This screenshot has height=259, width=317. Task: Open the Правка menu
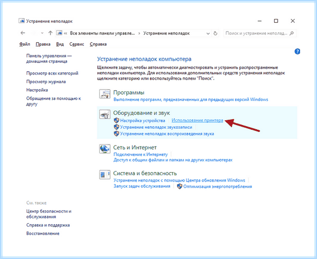(43, 44)
